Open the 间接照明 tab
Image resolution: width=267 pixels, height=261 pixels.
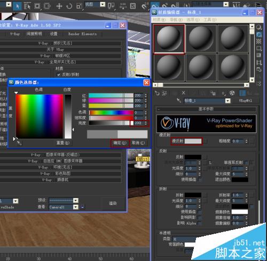(x=34, y=34)
